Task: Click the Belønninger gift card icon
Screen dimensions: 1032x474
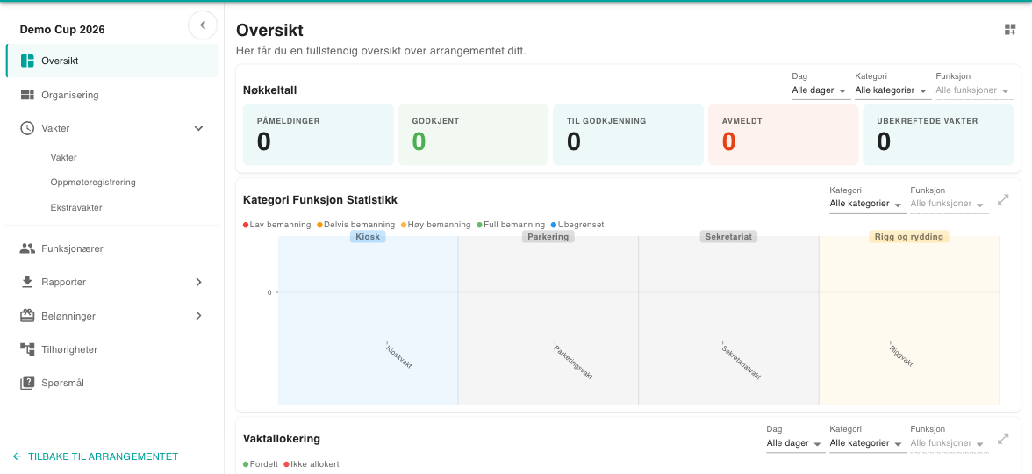Action: [27, 316]
